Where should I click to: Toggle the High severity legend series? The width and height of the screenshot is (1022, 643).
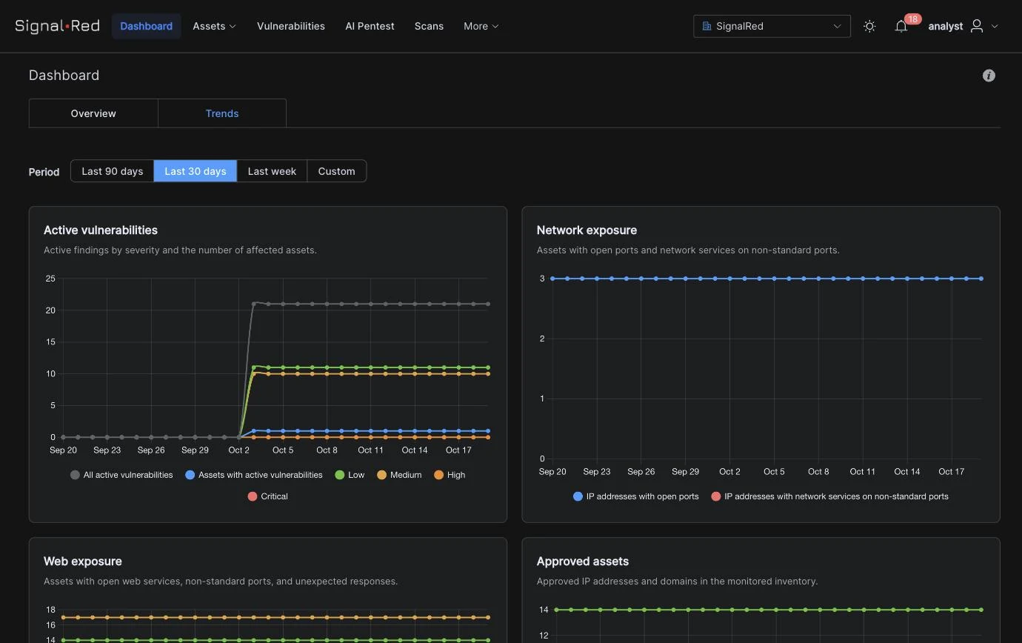click(450, 475)
